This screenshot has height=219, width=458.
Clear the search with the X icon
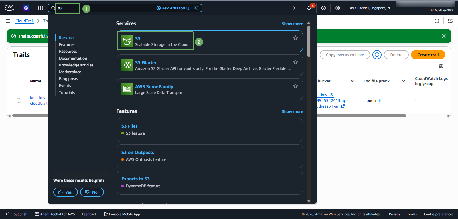pos(196,8)
